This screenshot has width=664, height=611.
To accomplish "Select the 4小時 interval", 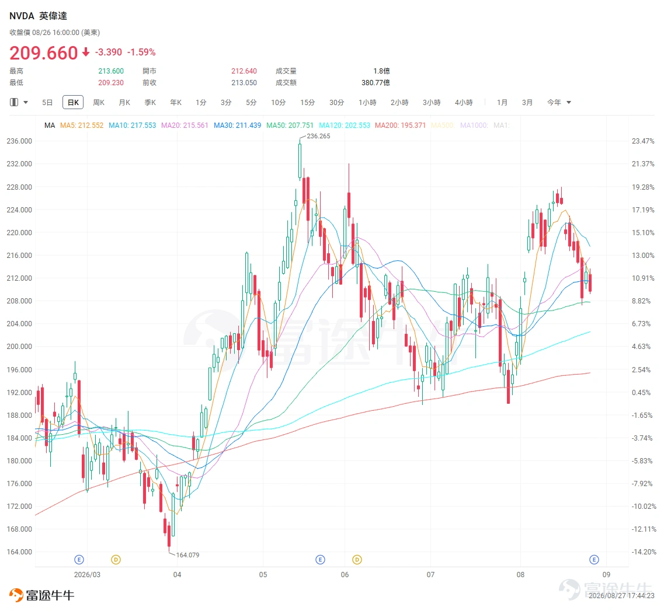I will pos(464,102).
